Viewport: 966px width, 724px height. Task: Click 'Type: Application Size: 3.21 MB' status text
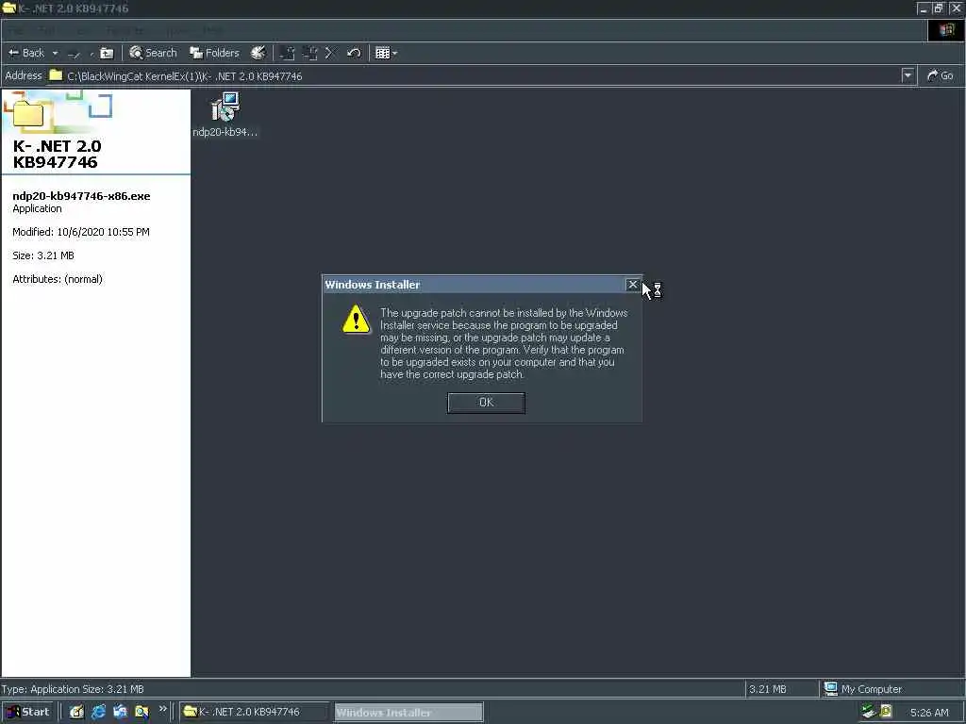72,689
